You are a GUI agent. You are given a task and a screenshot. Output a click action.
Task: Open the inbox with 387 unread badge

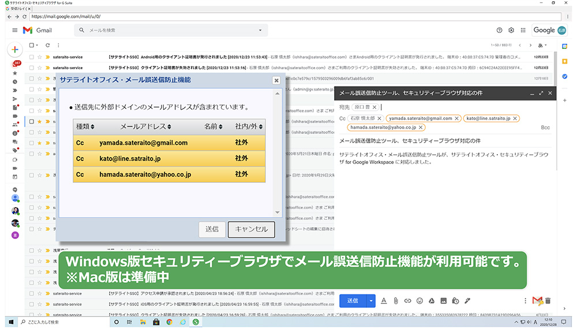click(16, 64)
